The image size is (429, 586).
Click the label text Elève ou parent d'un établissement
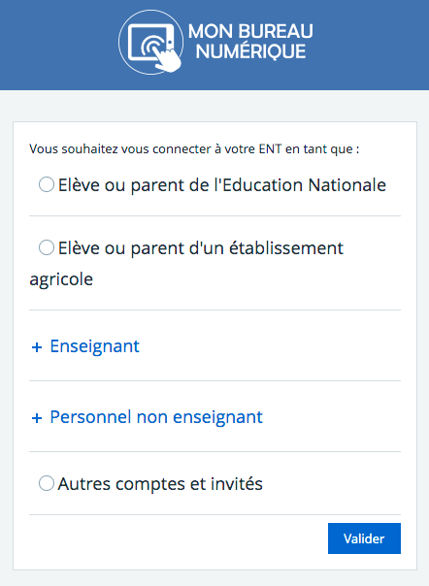click(x=201, y=248)
